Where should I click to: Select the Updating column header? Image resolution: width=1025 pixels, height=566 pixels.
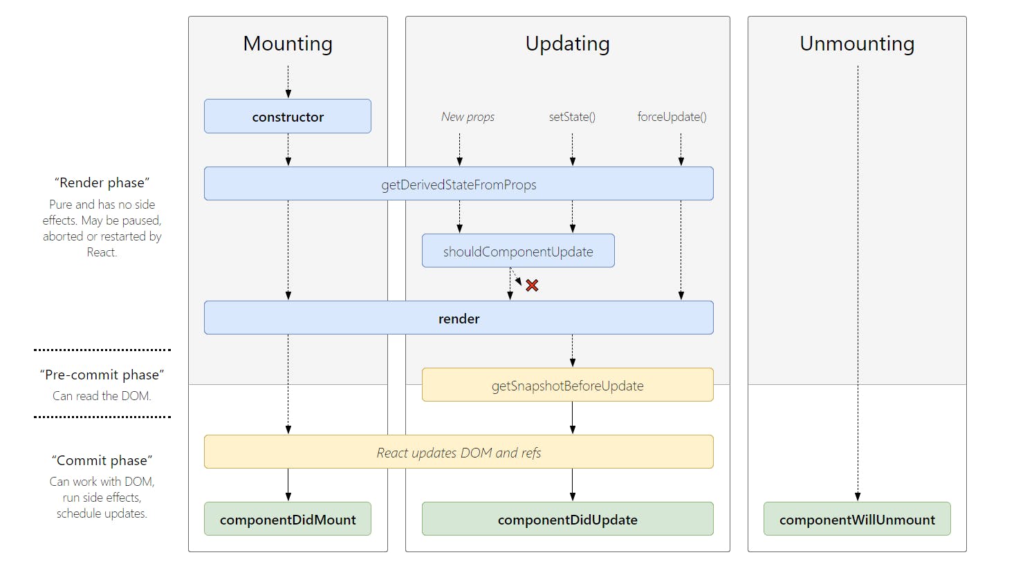566,44
